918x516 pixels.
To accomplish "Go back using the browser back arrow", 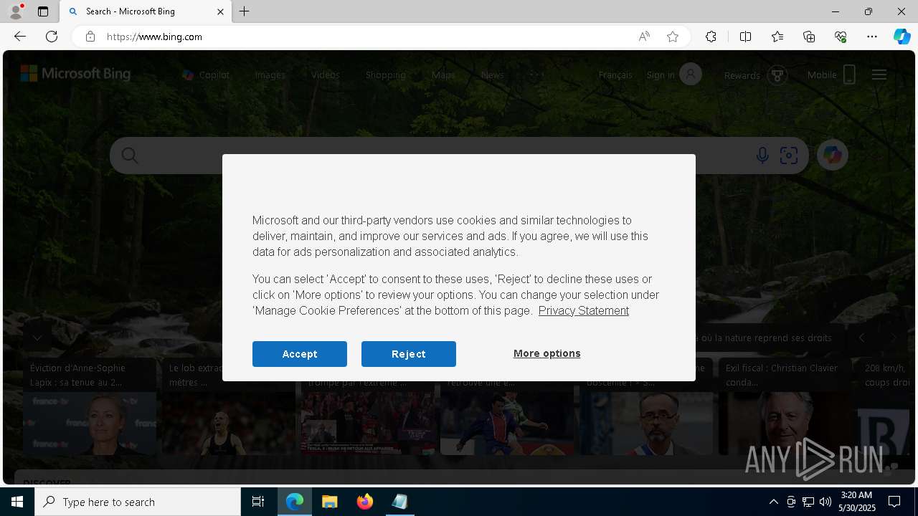I will [20, 37].
